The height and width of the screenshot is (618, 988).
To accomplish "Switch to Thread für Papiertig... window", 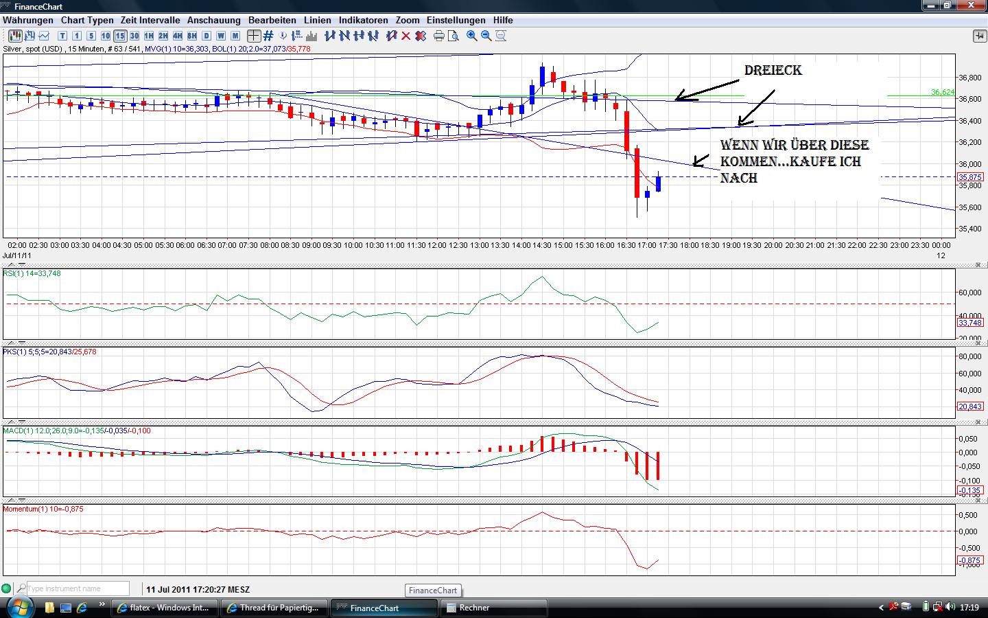I will click(x=275, y=608).
